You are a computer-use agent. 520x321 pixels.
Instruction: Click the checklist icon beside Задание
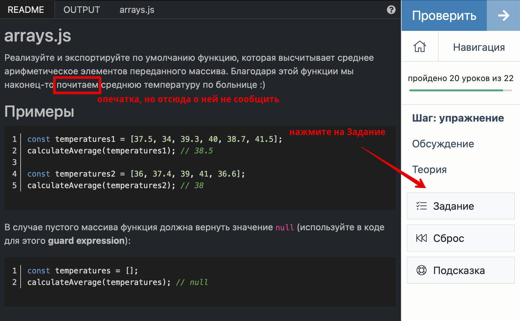click(421, 206)
